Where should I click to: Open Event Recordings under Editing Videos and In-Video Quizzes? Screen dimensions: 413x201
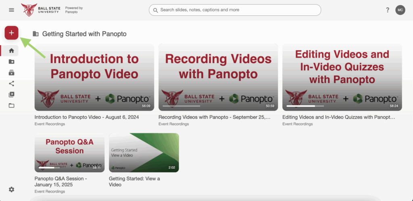298,124
